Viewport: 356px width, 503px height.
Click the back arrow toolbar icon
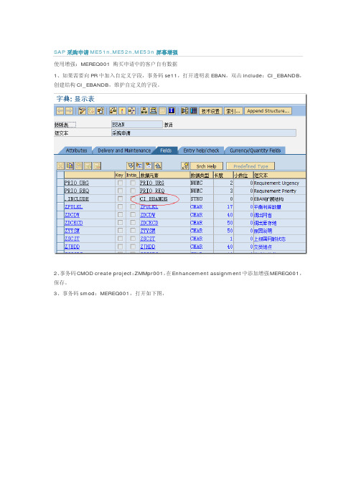click(x=60, y=111)
